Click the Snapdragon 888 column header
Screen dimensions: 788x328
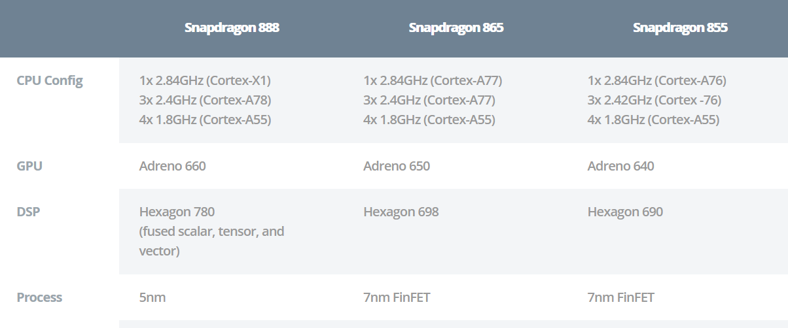tap(232, 28)
